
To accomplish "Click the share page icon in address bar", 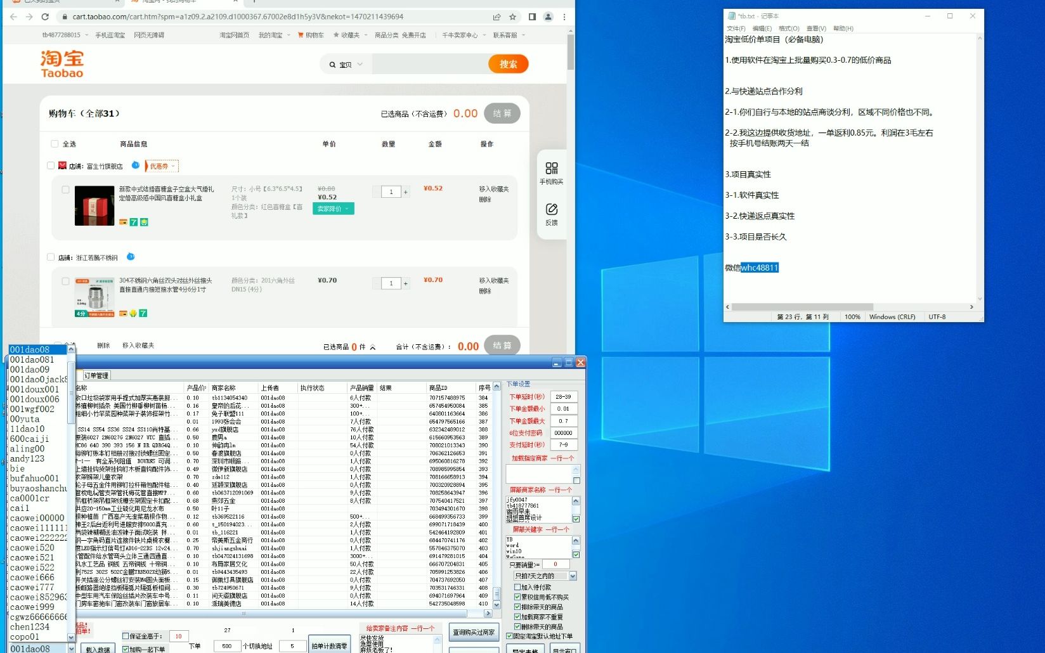I will 497,17.
